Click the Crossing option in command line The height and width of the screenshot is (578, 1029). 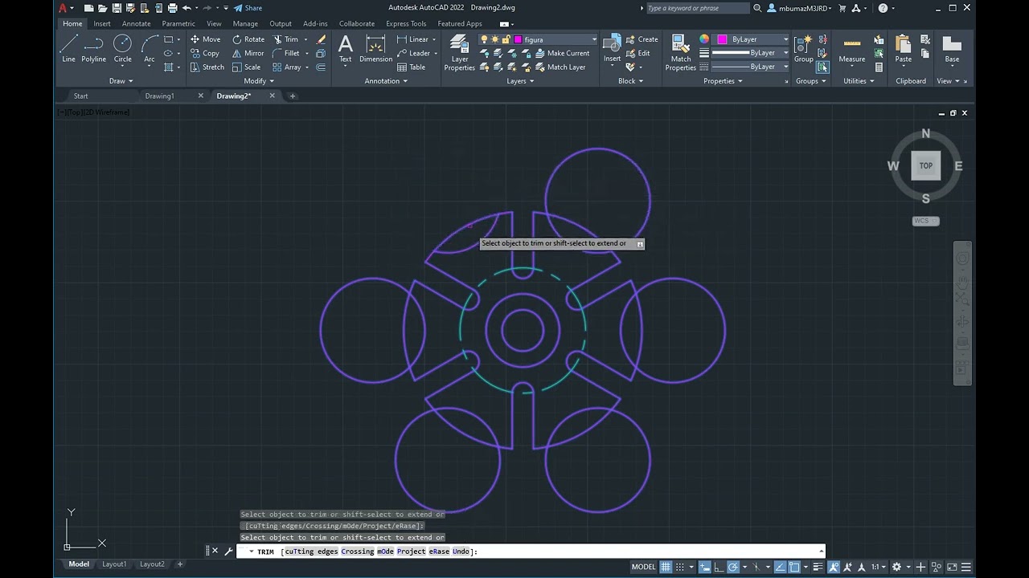pos(358,552)
